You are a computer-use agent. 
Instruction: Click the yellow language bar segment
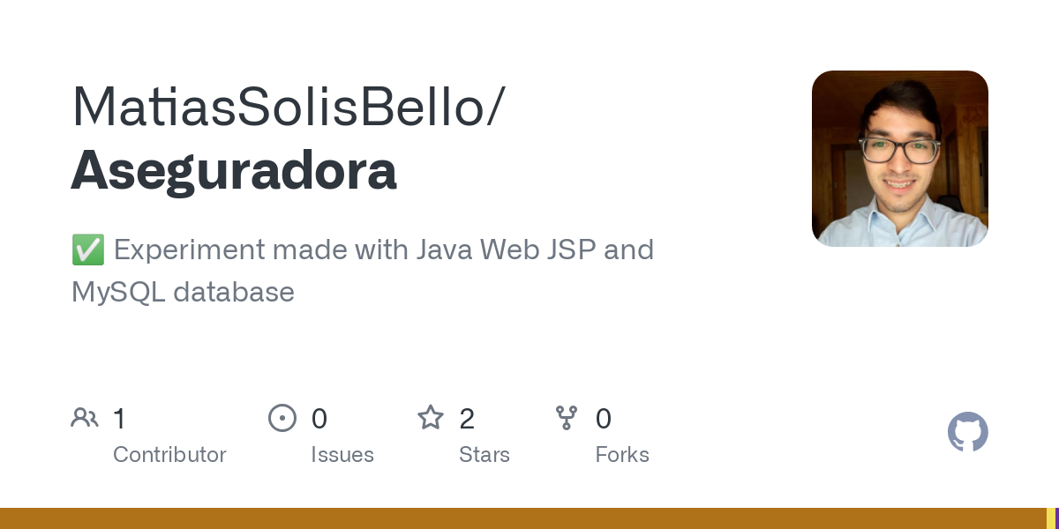point(1050,518)
